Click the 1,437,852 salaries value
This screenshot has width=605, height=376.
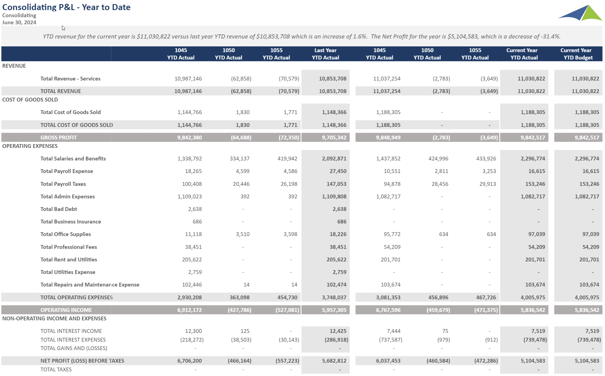[388, 159]
